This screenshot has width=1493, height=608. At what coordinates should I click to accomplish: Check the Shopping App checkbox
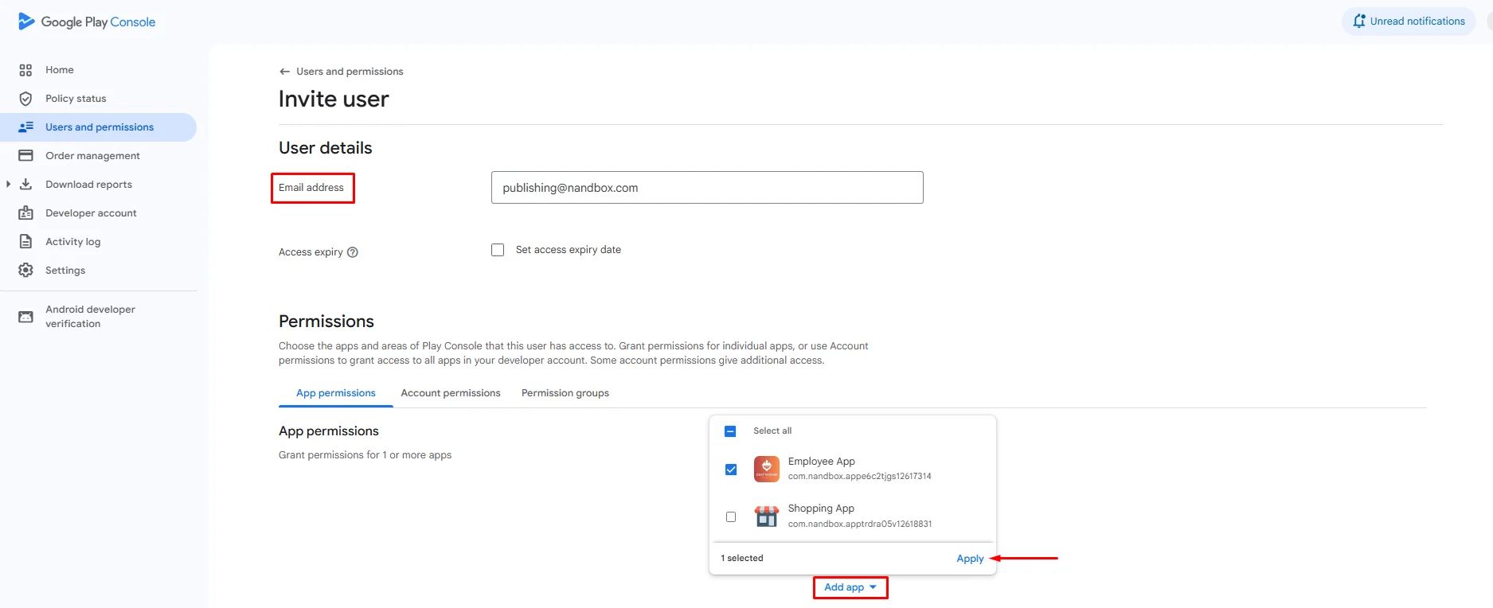(x=731, y=517)
